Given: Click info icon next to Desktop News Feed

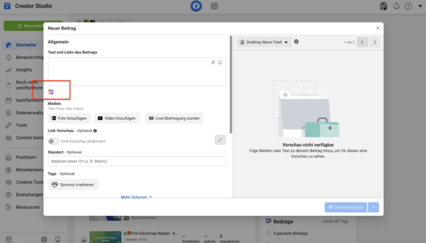Looking at the screenshot, I should (x=296, y=41).
